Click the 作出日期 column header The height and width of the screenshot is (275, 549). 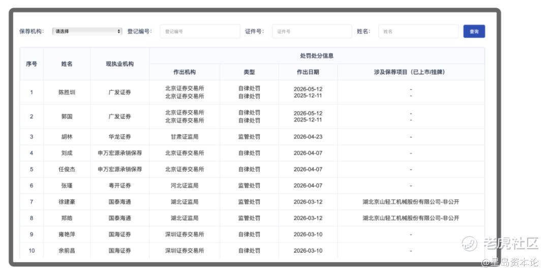coord(308,72)
